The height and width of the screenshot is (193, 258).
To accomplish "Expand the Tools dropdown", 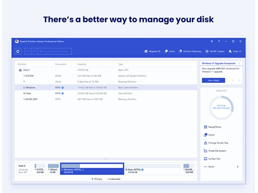I will click(235, 51).
